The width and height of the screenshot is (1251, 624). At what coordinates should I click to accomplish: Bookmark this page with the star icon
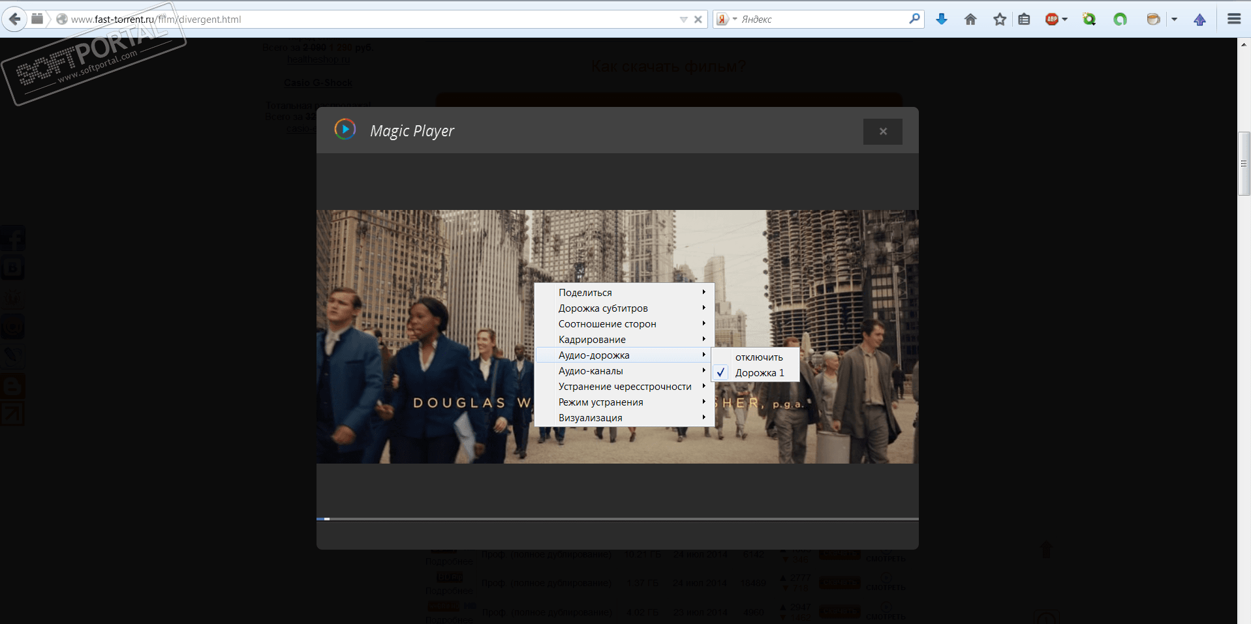(x=1000, y=20)
